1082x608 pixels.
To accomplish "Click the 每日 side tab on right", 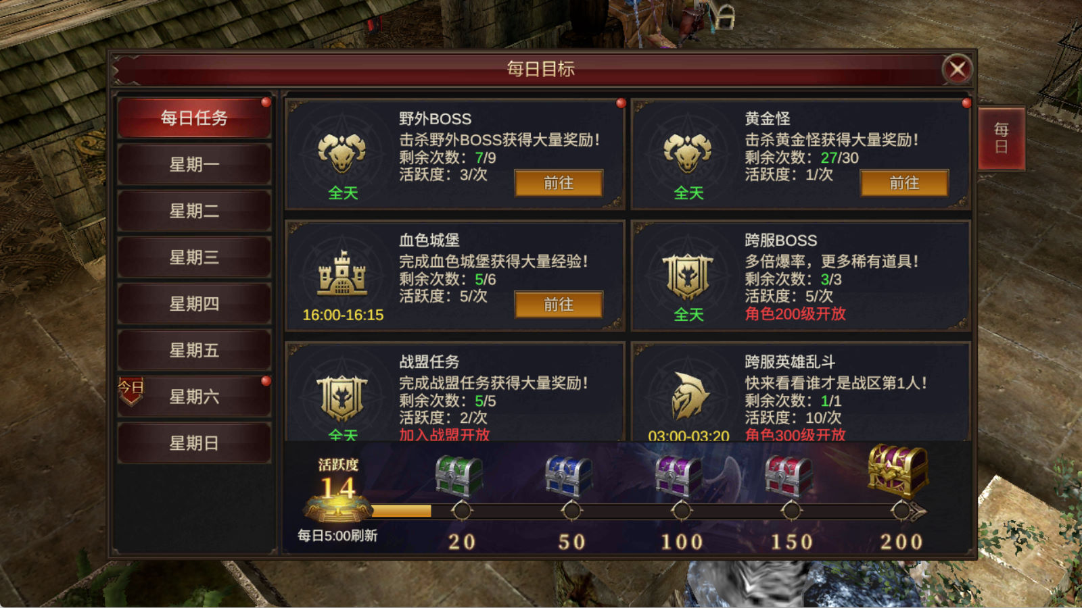I will (1002, 138).
